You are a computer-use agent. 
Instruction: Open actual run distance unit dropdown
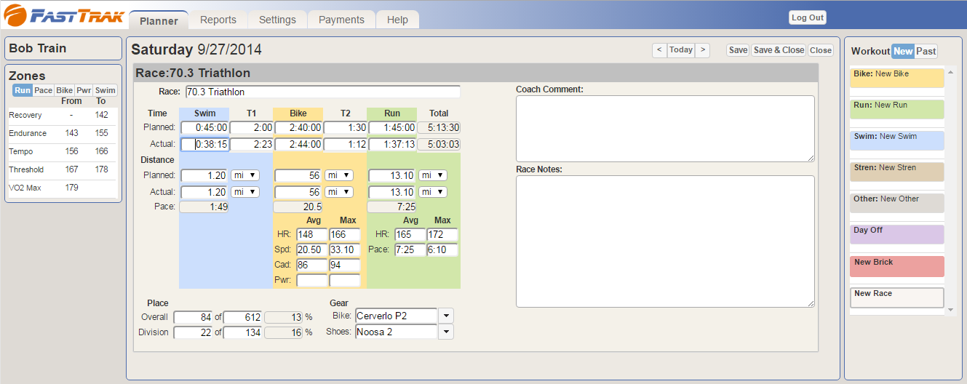tap(432, 192)
